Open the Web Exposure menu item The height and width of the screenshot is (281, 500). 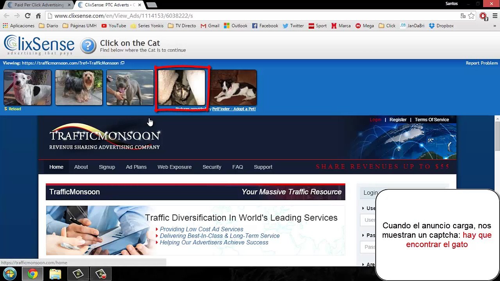click(174, 167)
